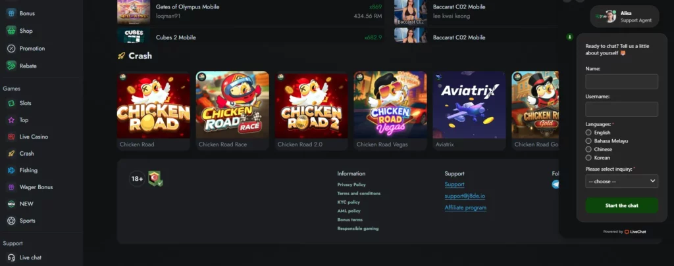
Task: Click support@j8de.io email link
Action: click(x=465, y=196)
